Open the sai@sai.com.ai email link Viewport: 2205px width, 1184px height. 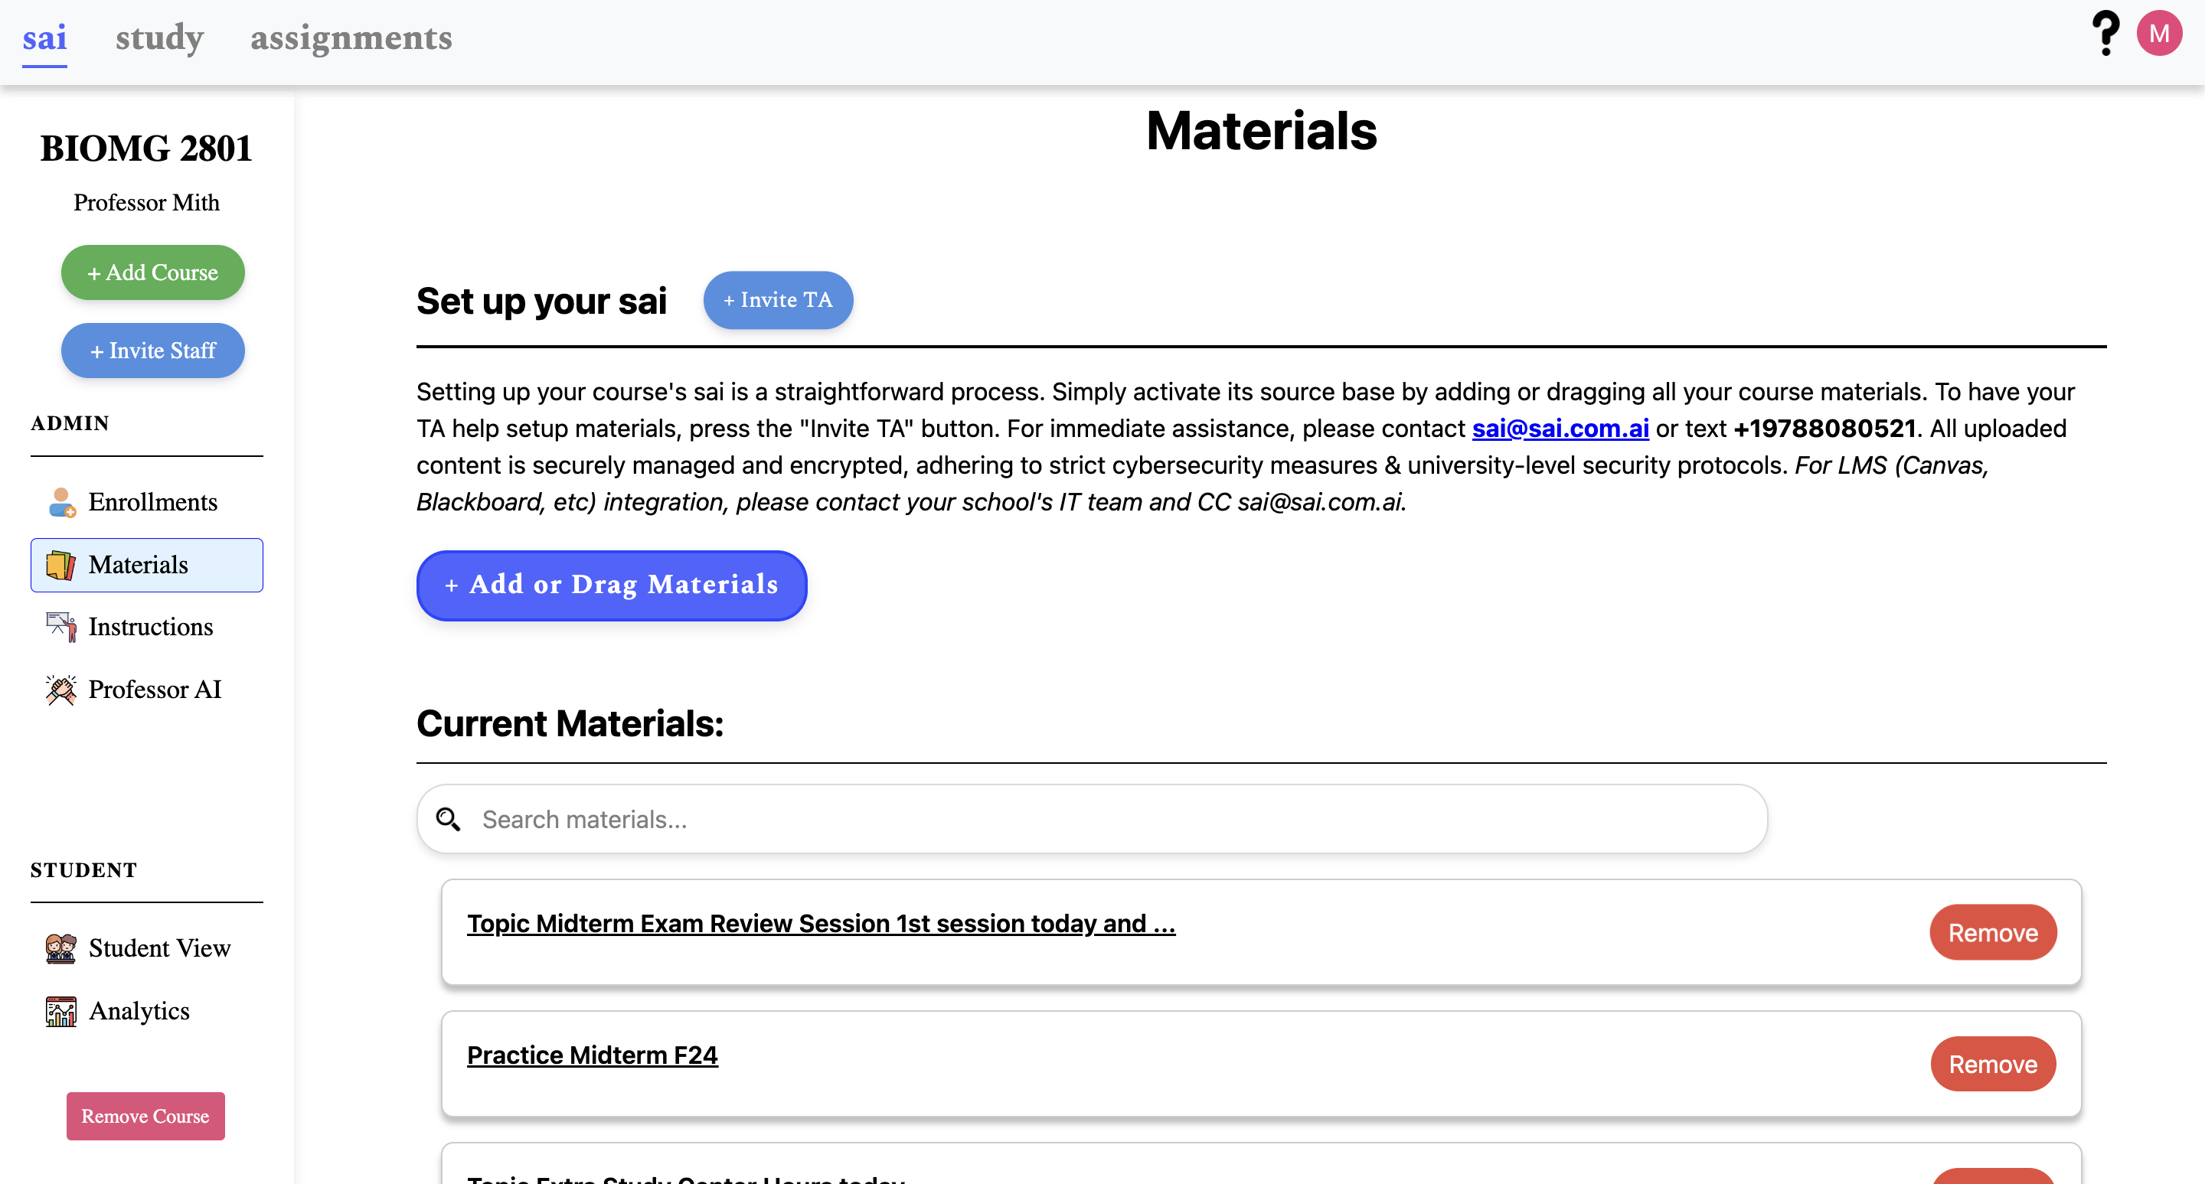click(1560, 429)
